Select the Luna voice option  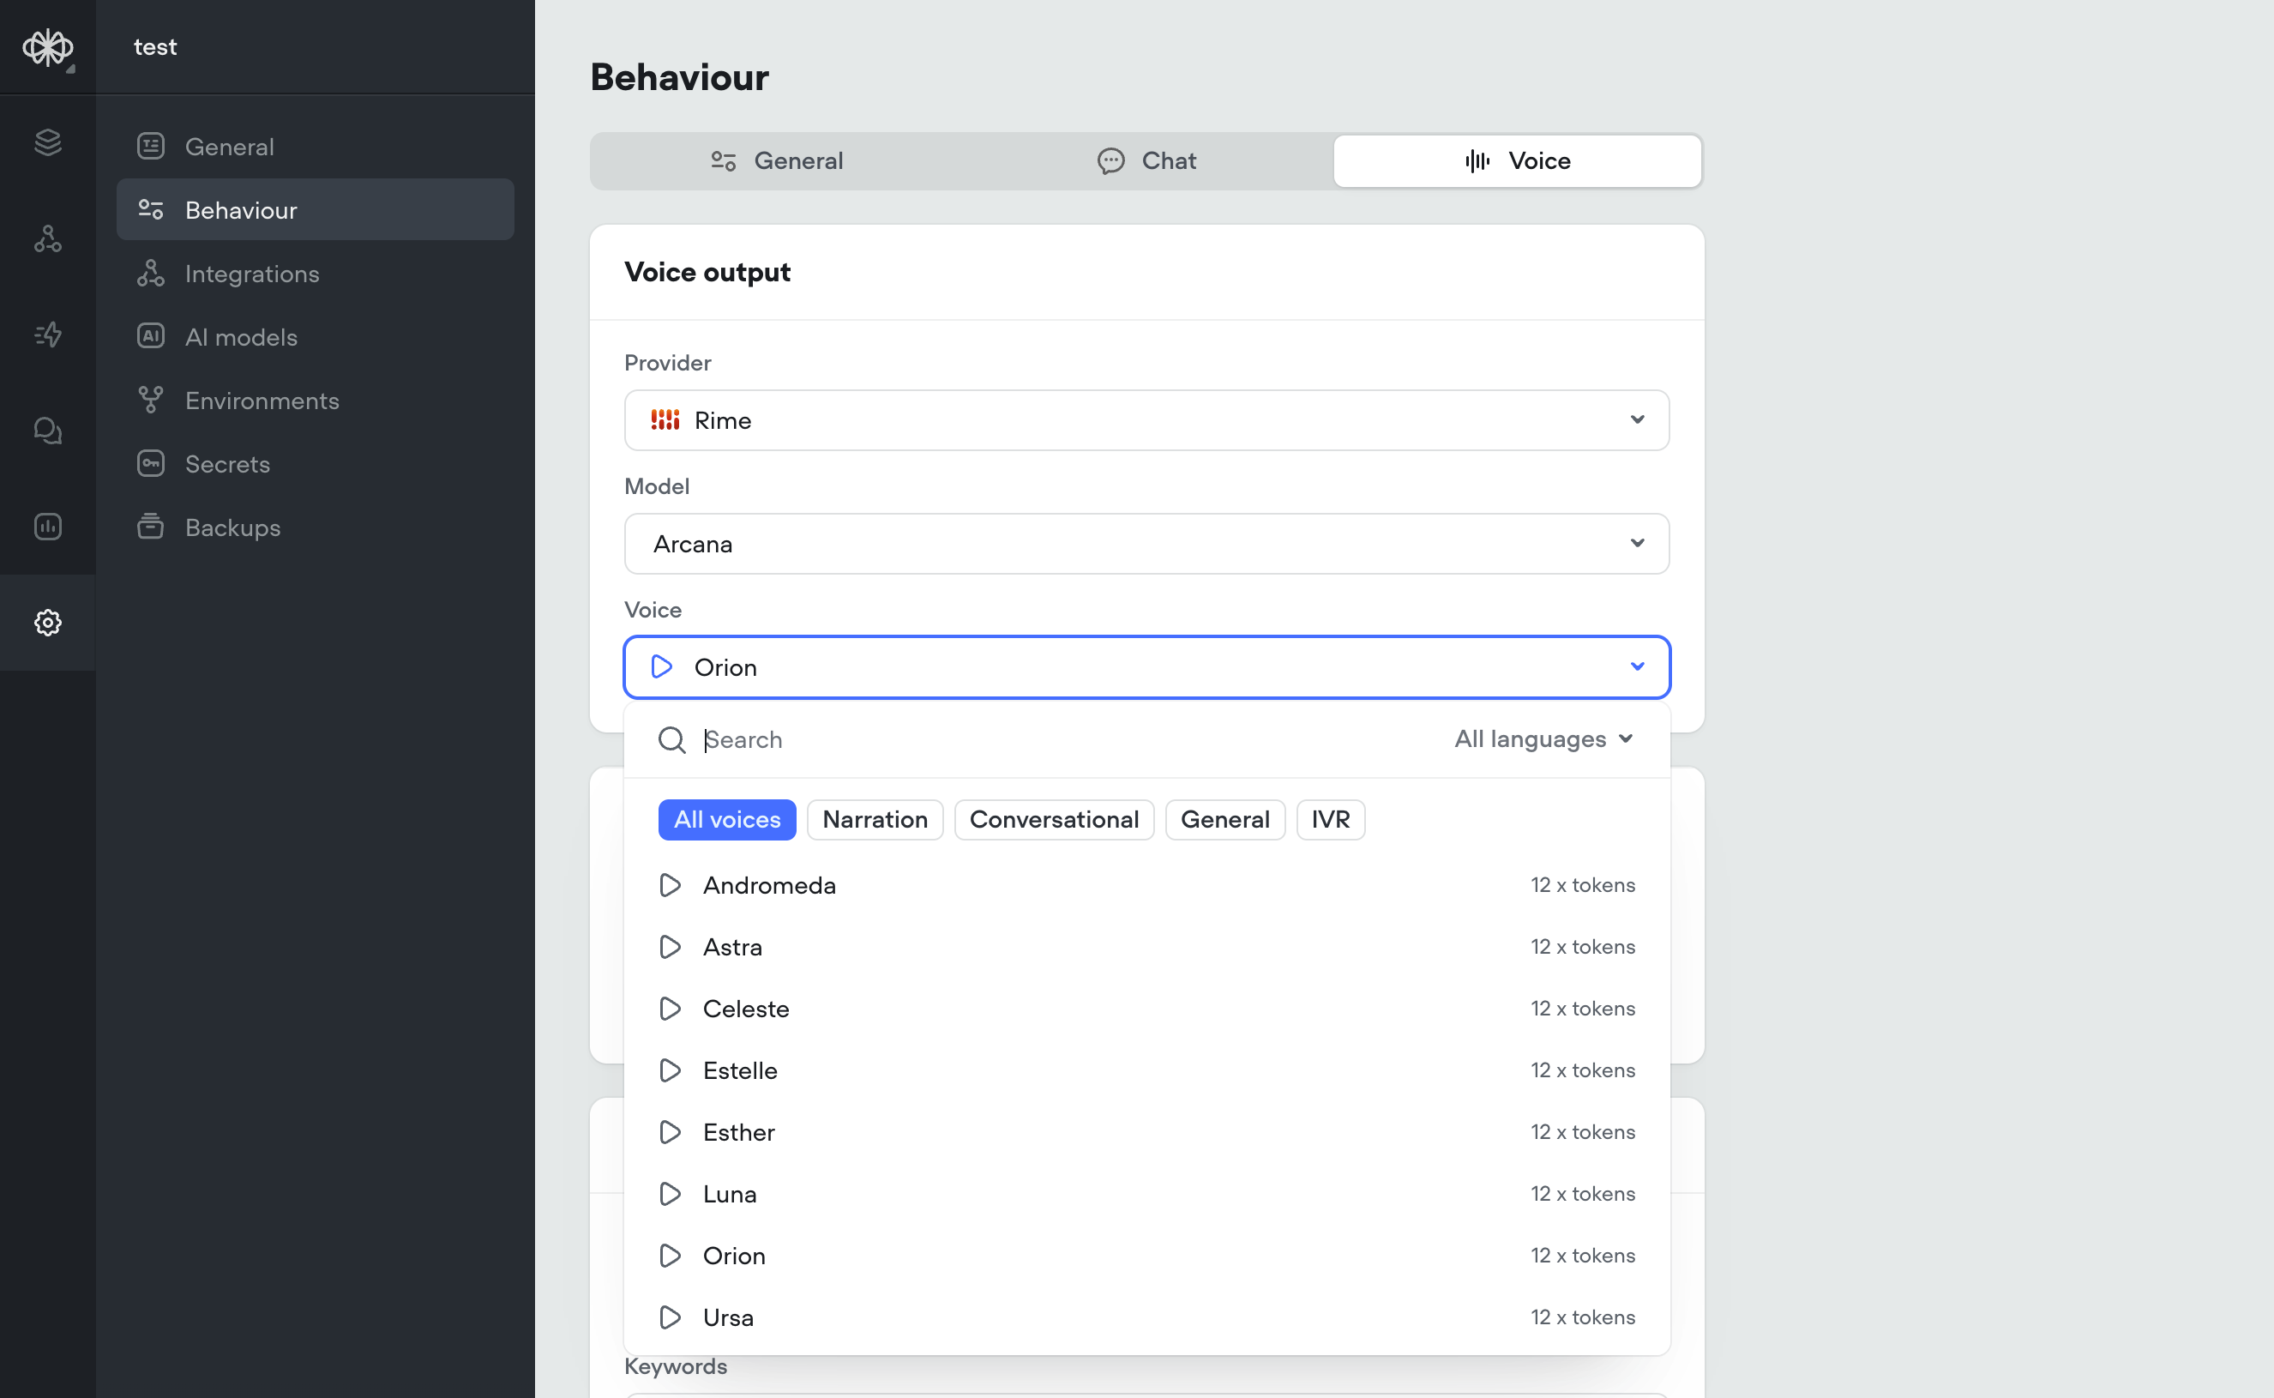tap(731, 1194)
